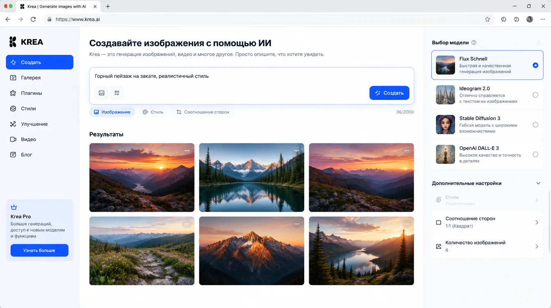The image size is (551, 308).
Task: Click the blue Создать generate button
Action: coord(389,93)
